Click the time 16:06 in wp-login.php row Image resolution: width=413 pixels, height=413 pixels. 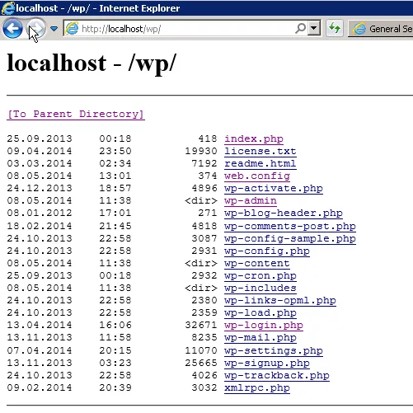[115, 325]
